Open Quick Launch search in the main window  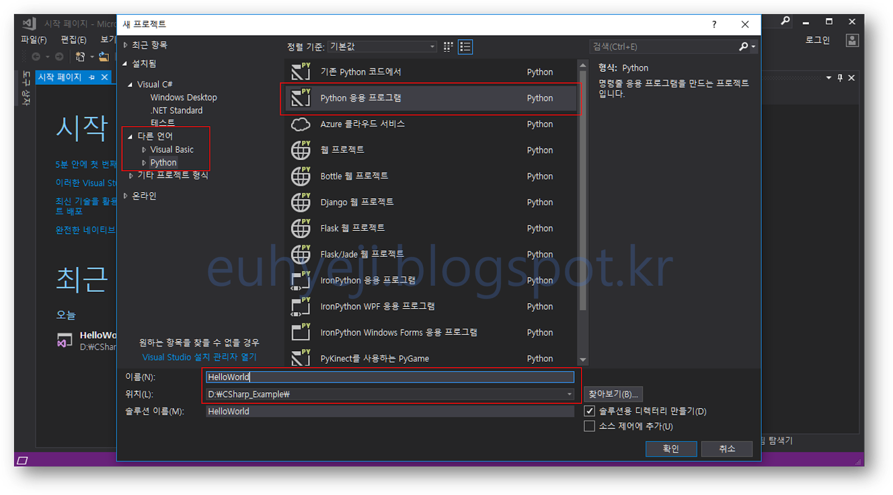(x=785, y=21)
